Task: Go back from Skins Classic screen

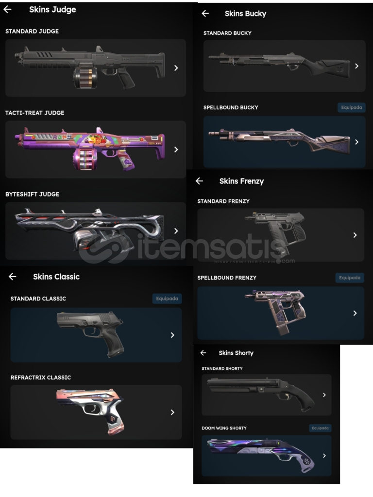Action: click(x=12, y=276)
